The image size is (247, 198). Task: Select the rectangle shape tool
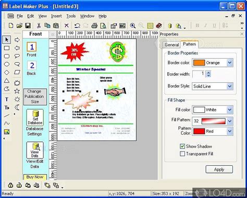tap(7, 48)
